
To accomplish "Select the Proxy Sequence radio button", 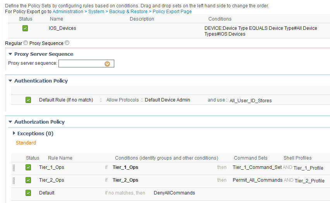I will click(67, 43).
